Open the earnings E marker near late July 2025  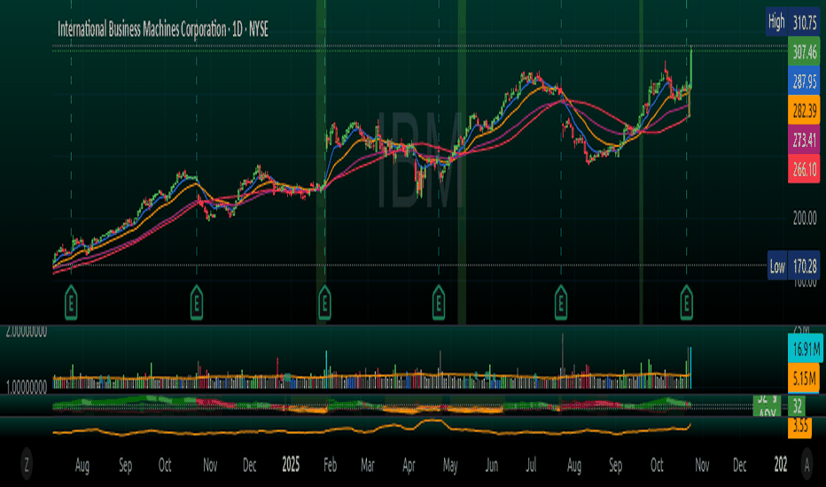point(560,303)
